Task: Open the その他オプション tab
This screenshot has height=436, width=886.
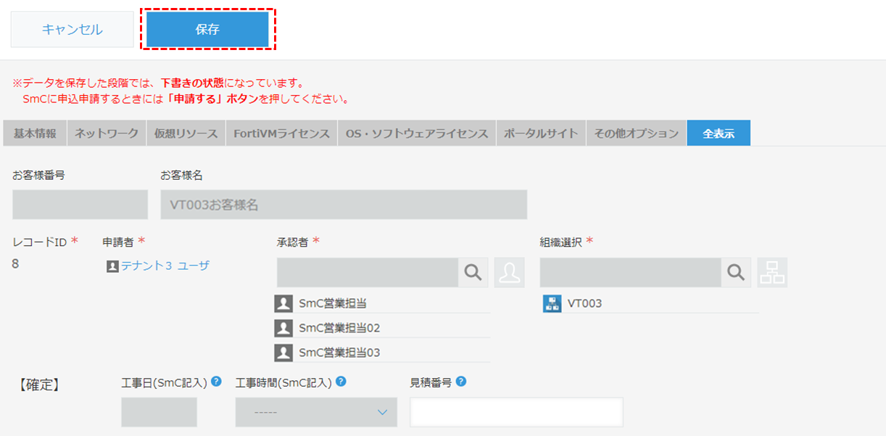Action: 636,133
